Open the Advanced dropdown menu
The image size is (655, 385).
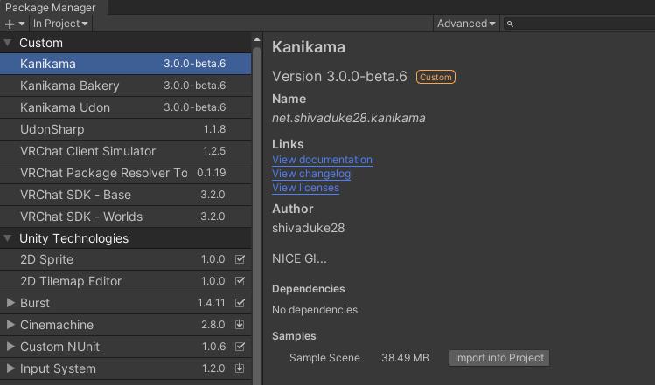point(466,24)
